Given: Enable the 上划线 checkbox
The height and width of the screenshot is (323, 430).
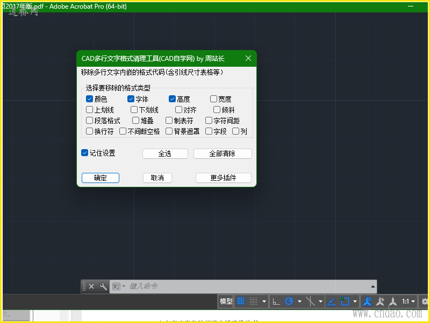Looking at the screenshot, I should [89, 110].
